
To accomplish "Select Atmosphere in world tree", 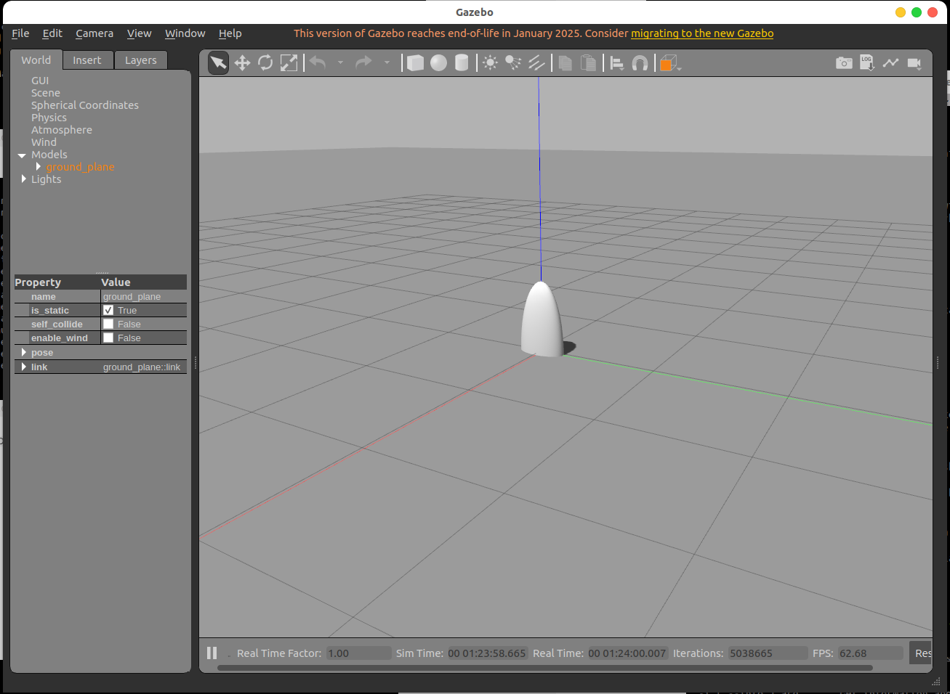I will (62, 130).
